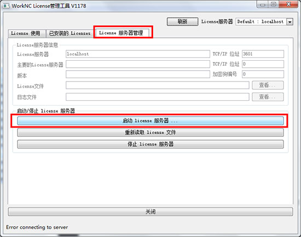The image size is (301, 237).
Task: Click 停止 license 服务器 button
Action: coord(150,144)
